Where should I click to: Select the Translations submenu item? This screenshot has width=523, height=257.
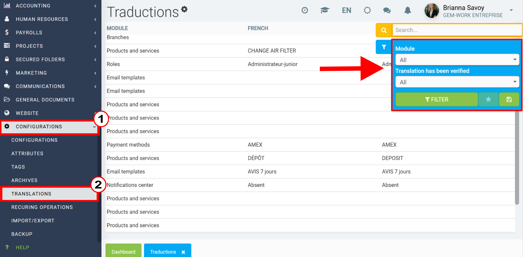point(50,194)
